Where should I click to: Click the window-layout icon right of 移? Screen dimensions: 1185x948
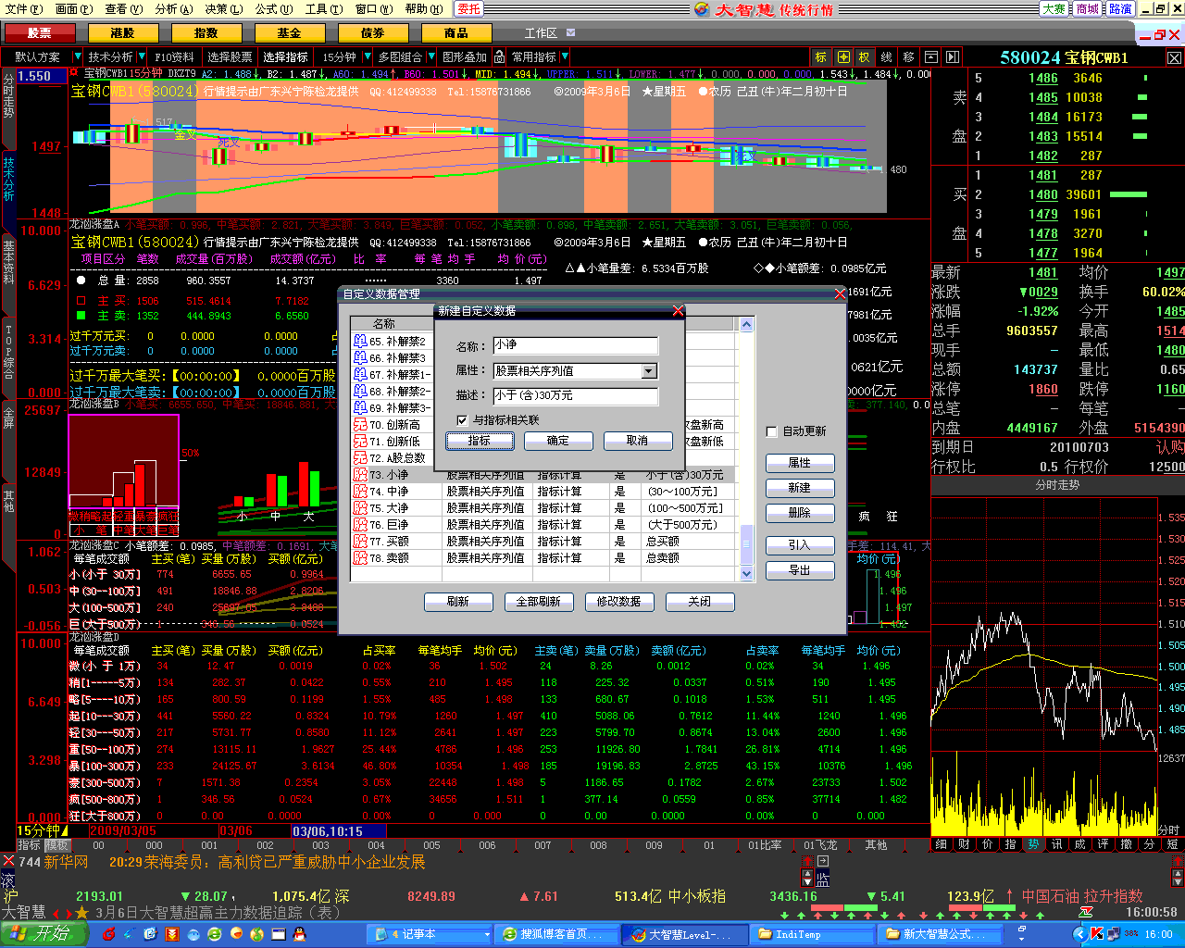point(931,57)
